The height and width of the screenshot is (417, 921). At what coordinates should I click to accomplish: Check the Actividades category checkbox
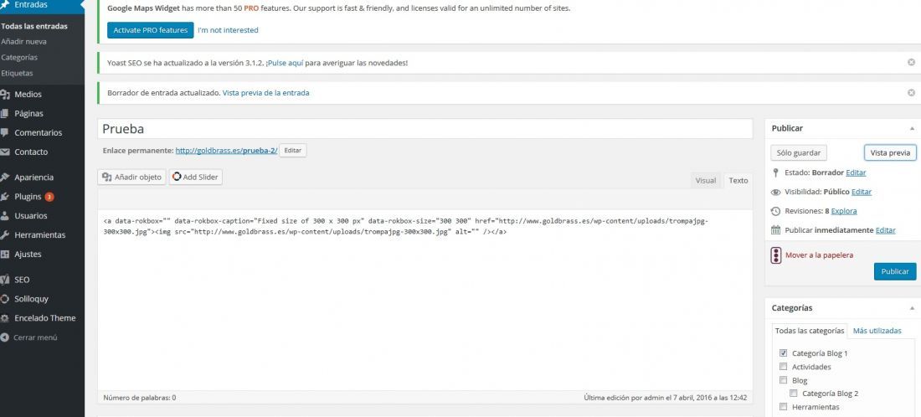(x=783, y=367)
